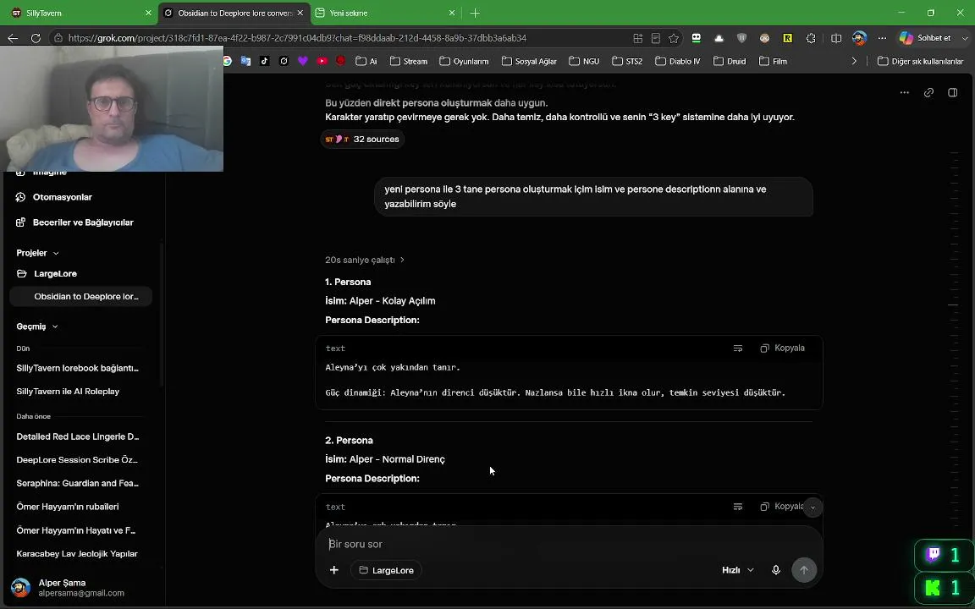975x609 pixels.
Task: Open the Sosyal Ağlar bookmarks folder
Action: 529,61
